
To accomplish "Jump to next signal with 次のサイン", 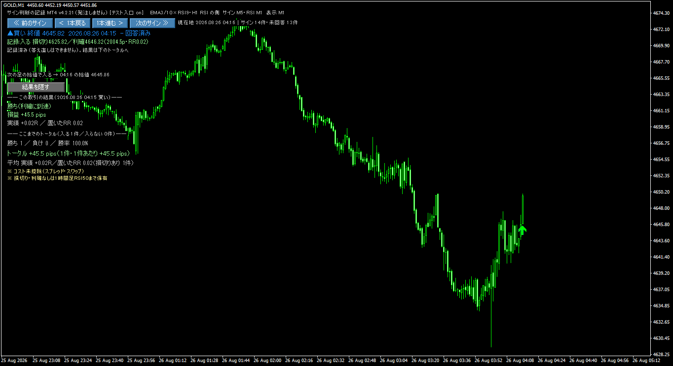I will pos(152,23).
